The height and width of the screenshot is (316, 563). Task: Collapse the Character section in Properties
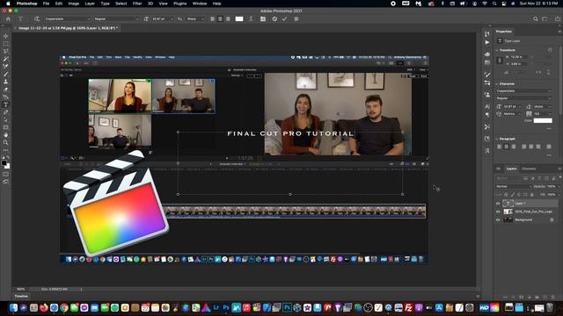497,84
